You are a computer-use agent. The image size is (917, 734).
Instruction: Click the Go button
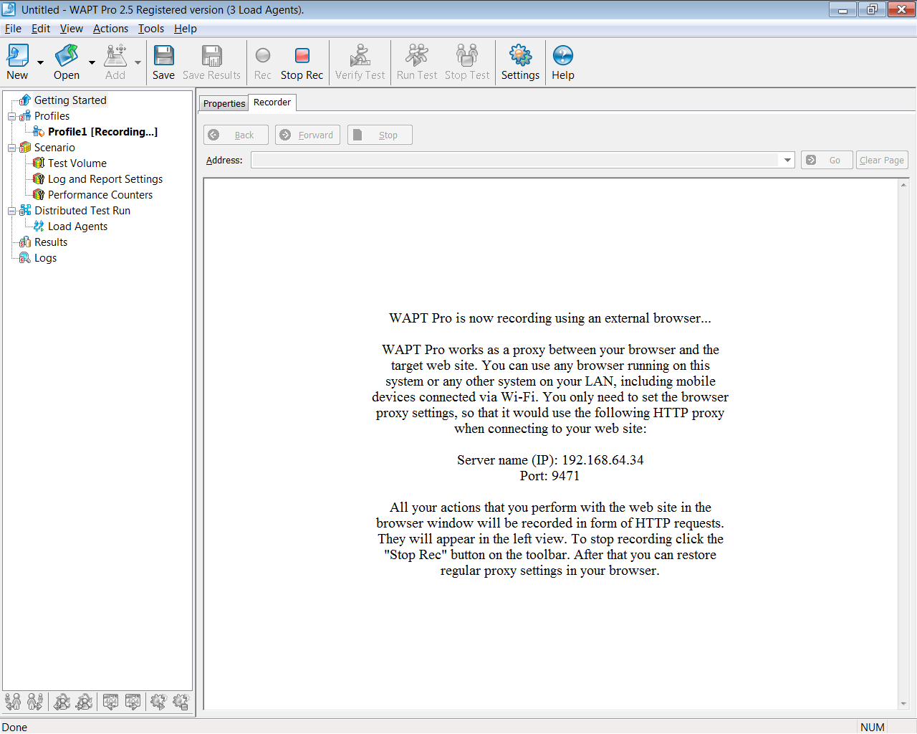827,160
